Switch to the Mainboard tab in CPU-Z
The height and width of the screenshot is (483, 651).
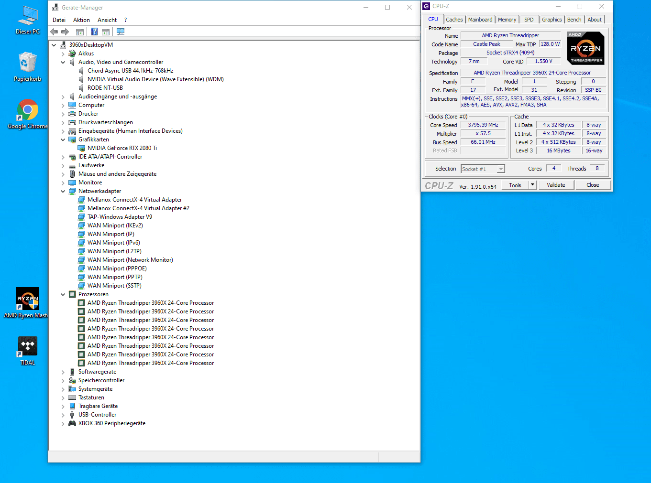(x=480, y=20)
